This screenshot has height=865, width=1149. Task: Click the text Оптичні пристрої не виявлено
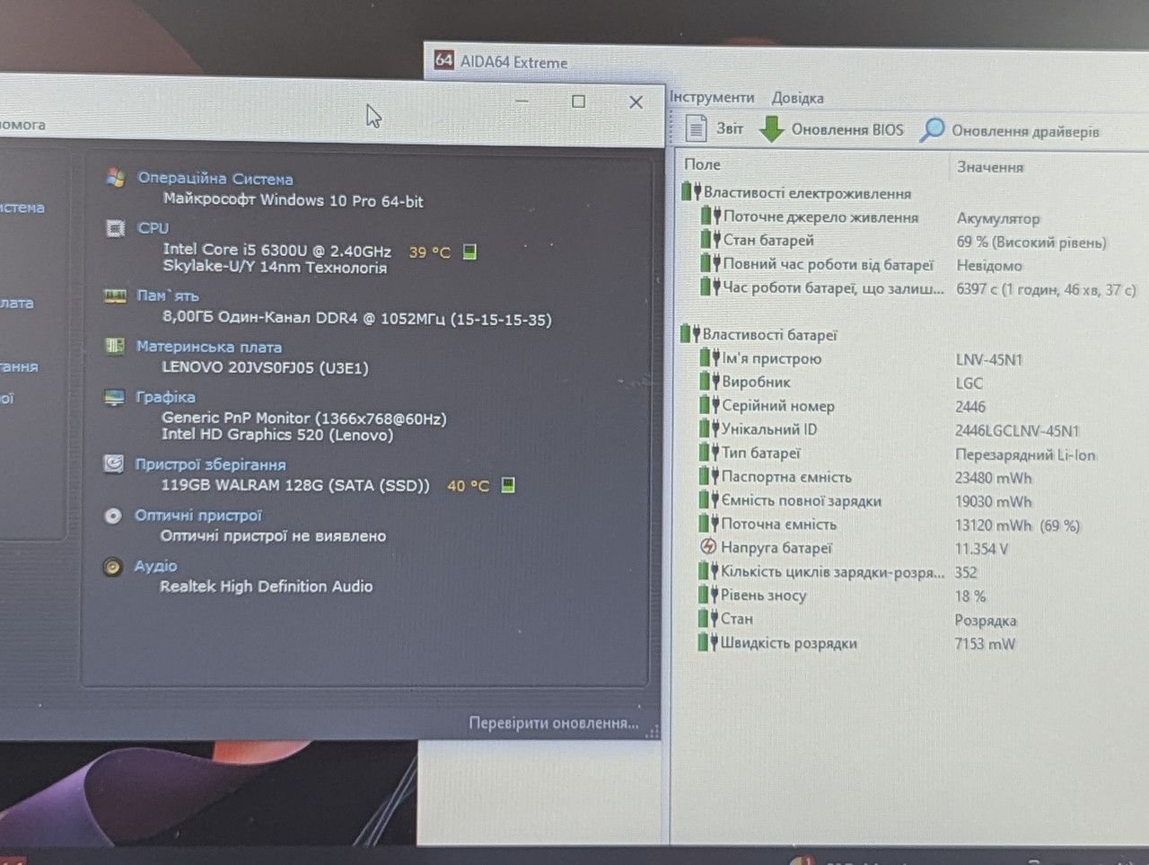(273, 536)
